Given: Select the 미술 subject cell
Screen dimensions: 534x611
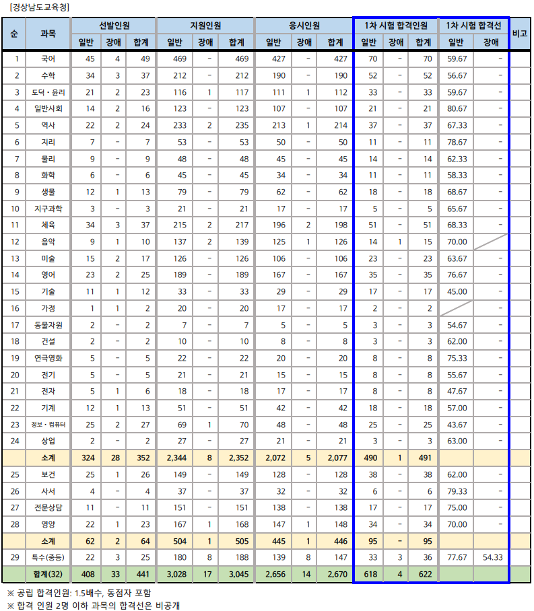Looking at the screenshot, I should point(48,259).
